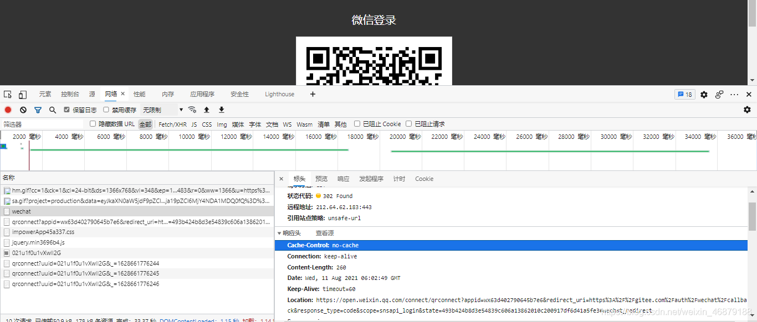Select request ending in 1628661776246

pos(137,284)
